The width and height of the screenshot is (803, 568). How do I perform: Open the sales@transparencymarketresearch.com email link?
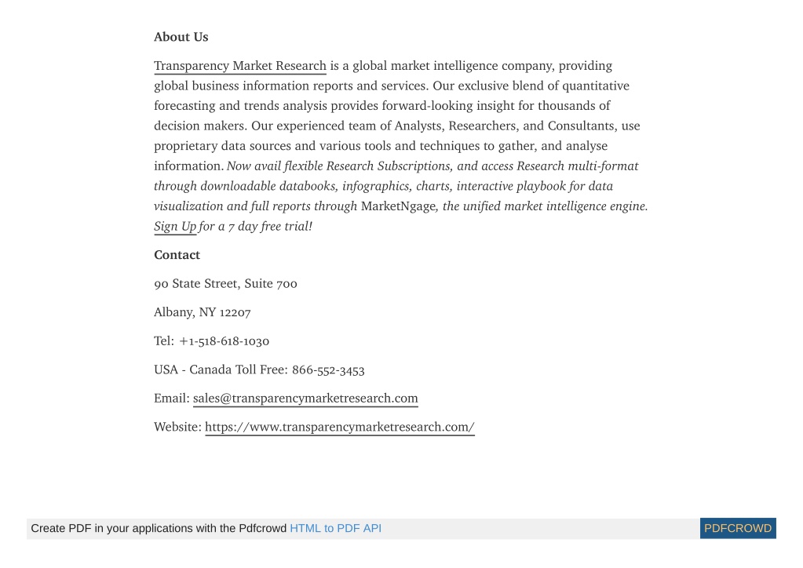click(x=305, y=398)
